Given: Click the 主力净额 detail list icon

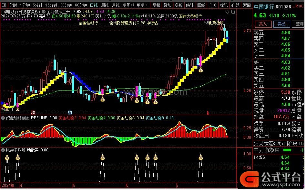Looking at the screenshot, I should (x=277, y=150).
